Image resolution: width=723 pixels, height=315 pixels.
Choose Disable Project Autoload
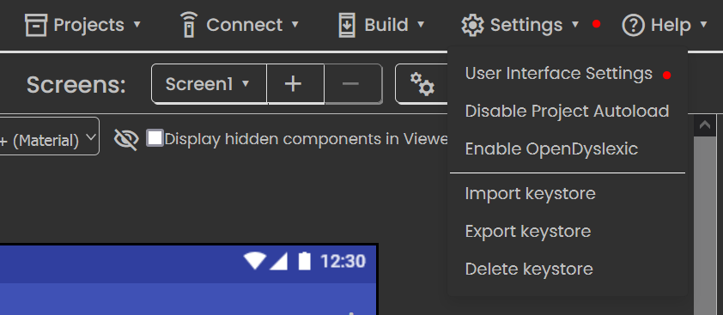point(567,111)
